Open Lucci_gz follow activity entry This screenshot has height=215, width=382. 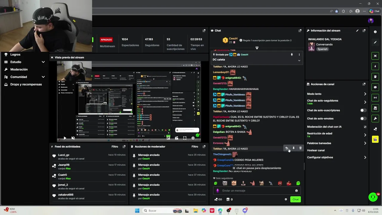[89, 157]
